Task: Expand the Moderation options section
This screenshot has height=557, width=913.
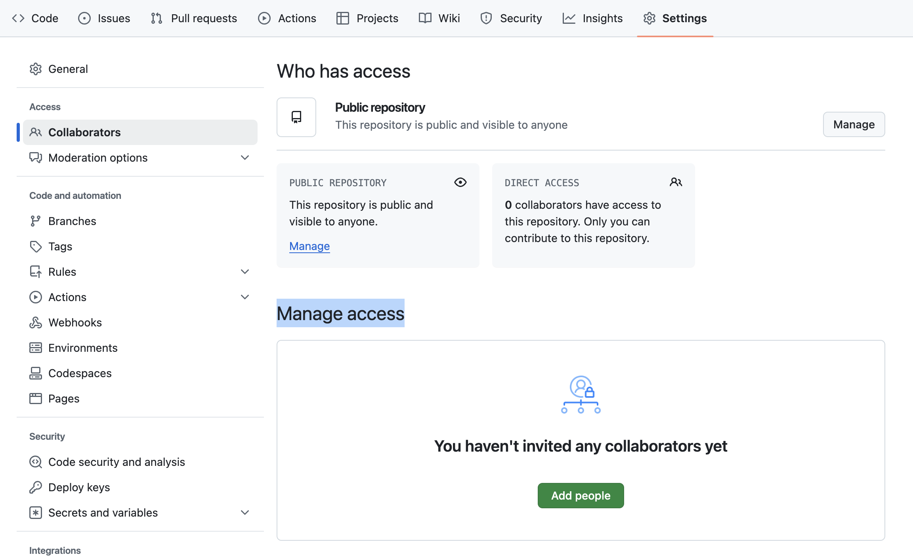Action: 245,158
